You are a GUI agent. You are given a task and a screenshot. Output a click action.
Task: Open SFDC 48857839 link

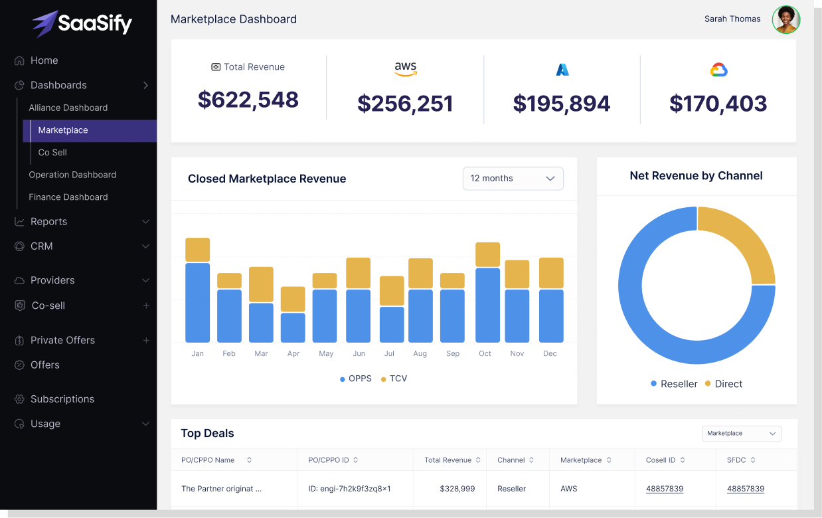(746, 489)
